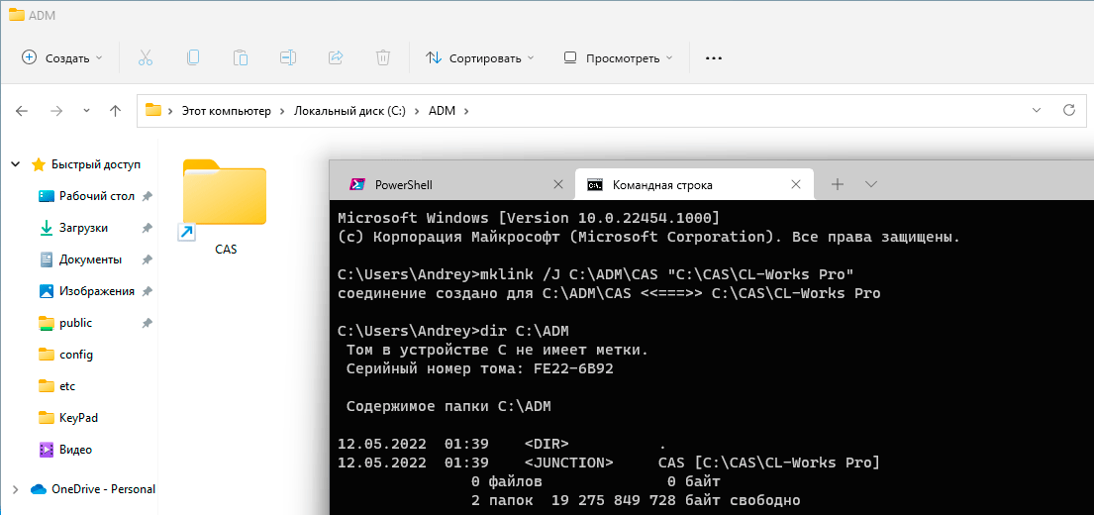Close the Командная строка tab

(x=796, y=184)
